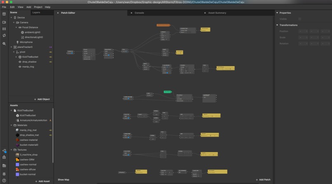Select the 3_machine_shop texture
The height and width of the screenshot is (184, 332).
28,155
